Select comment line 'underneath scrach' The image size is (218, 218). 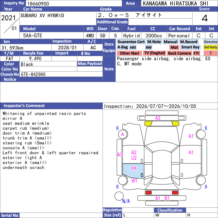pos(23,168)
